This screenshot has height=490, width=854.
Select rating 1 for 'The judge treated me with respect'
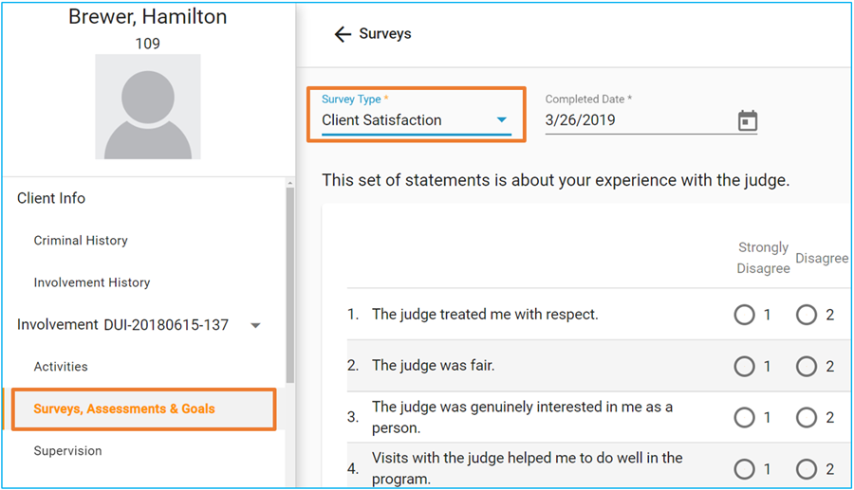coord(744,315)
